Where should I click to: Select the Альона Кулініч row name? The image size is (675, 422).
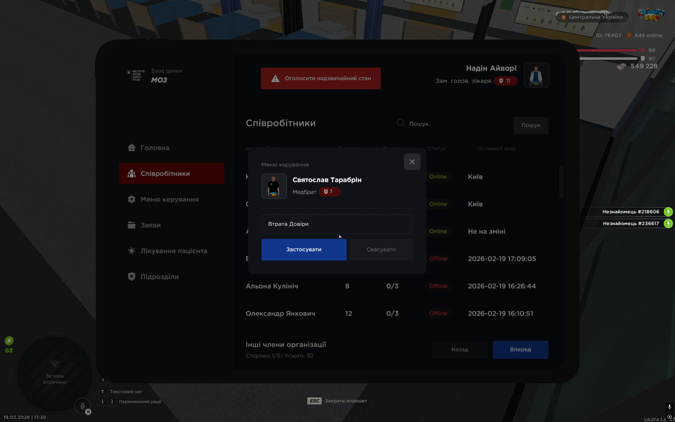(x=272, y=286)
